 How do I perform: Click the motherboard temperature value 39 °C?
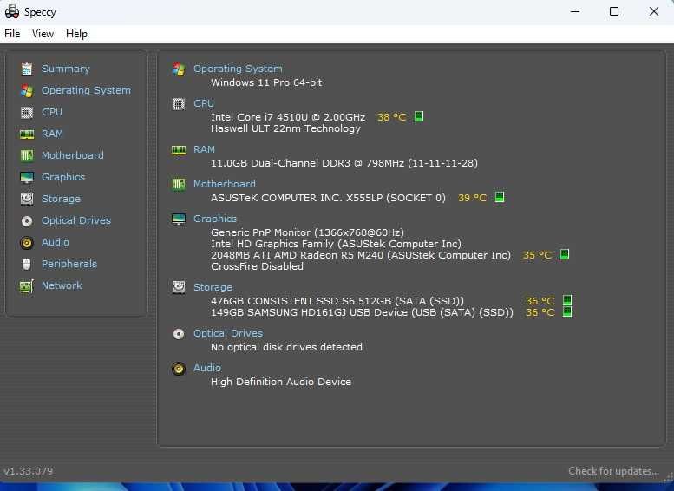tap(473, 198)
